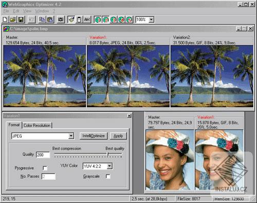Screen dimensions: 257x203
Task: Click the Paste toolbar icon
Action: [x=50, y=20]
